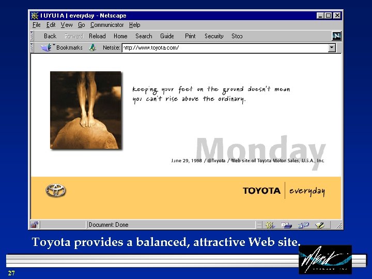The image size is (372, 279).
Task: Print the page via toolbar
Action: [190, 36]
